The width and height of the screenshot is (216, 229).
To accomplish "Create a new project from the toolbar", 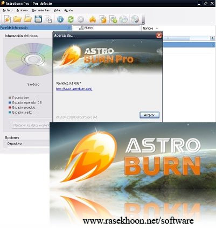I will (7, 19).
